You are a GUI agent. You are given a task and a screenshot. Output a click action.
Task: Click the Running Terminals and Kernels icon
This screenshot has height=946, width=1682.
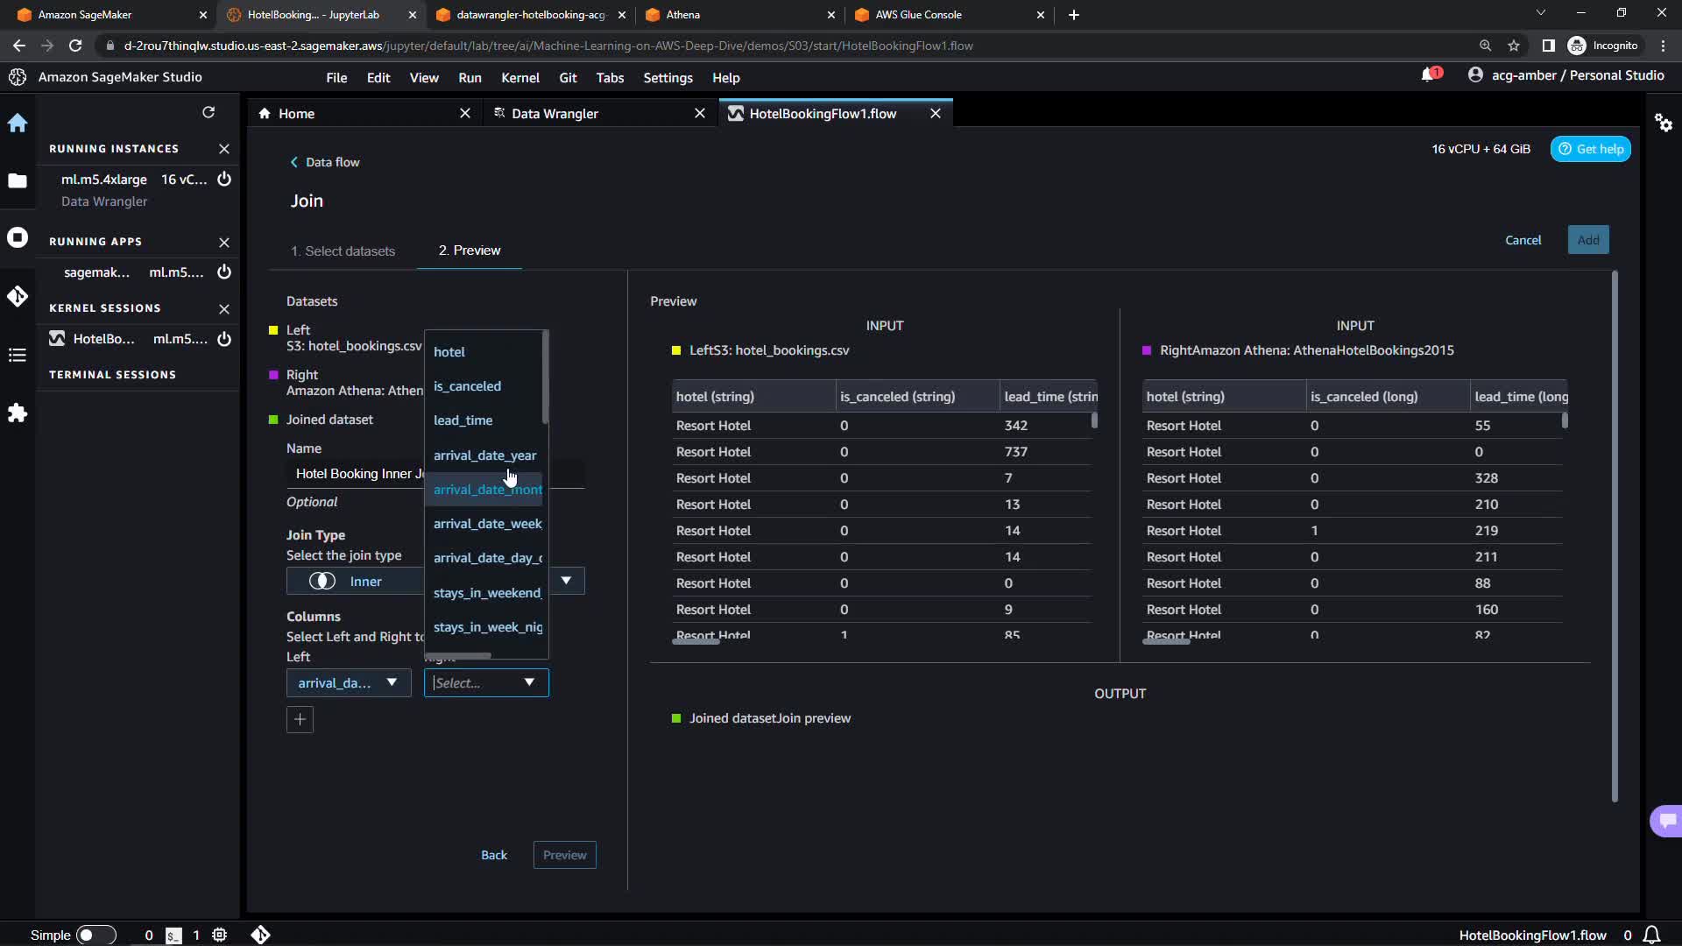(18, 237)
